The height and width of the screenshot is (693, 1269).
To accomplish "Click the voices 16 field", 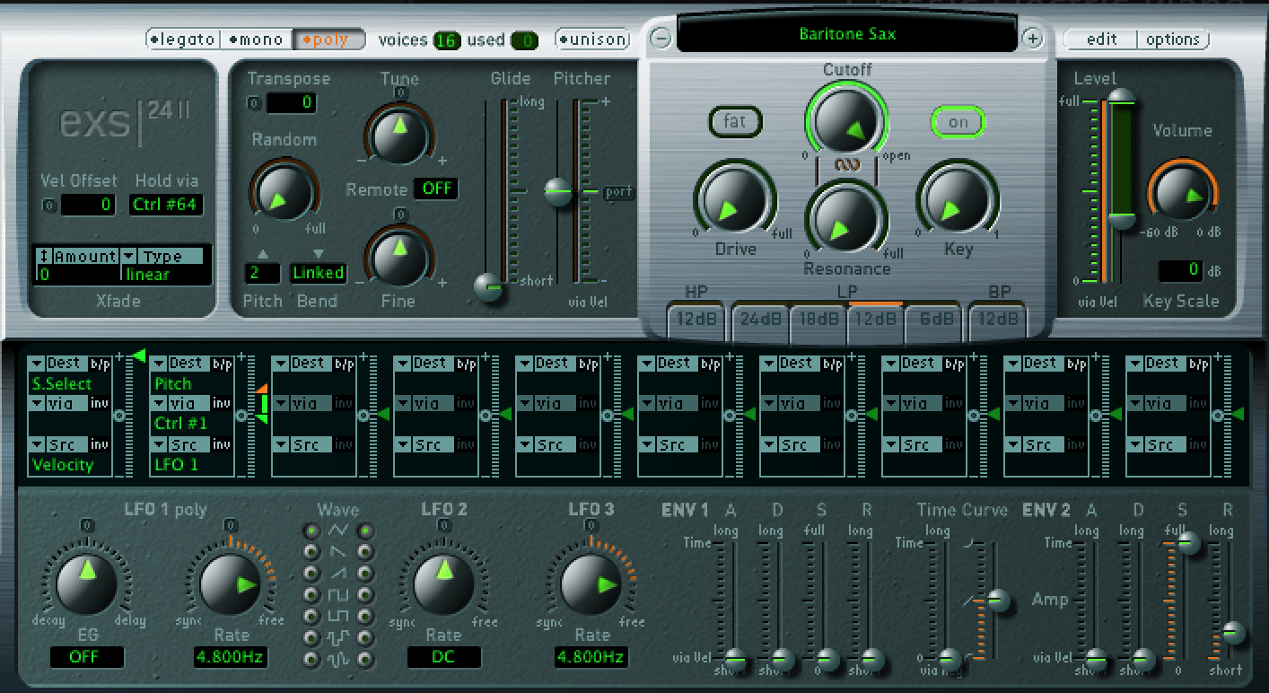I will (x=447, y=40).
